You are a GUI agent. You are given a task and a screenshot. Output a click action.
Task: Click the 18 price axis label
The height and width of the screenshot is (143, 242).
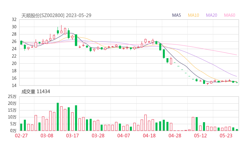pyautogui.click(x=14, y=71)
